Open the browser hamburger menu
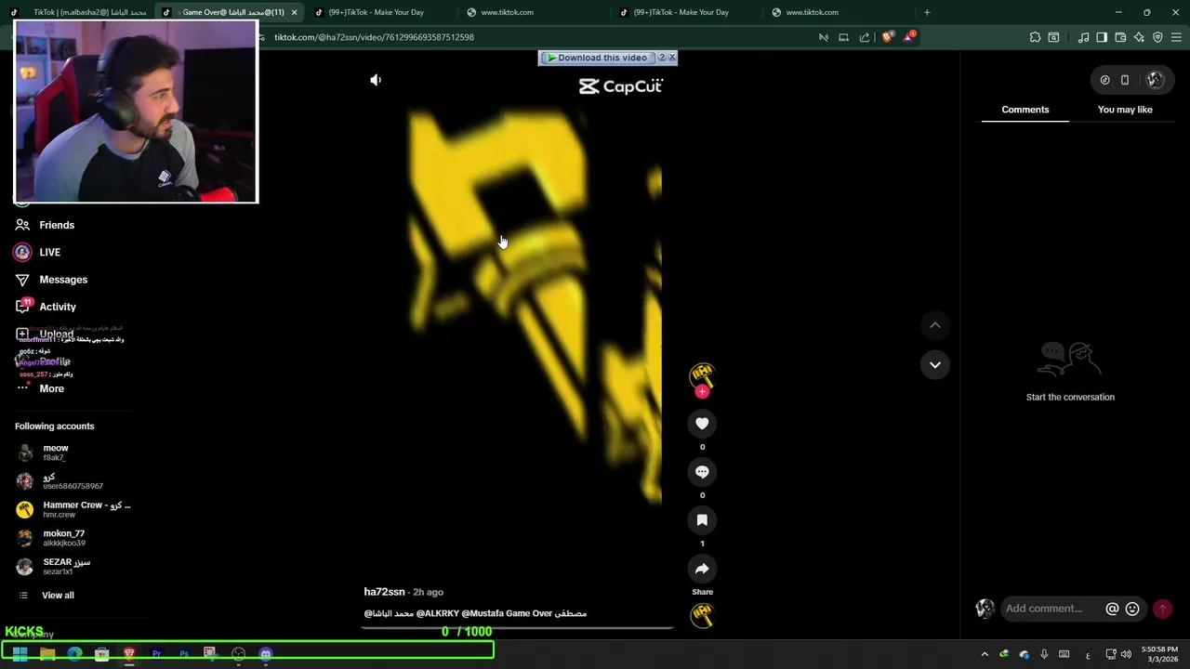 [x=1175, y=37]
